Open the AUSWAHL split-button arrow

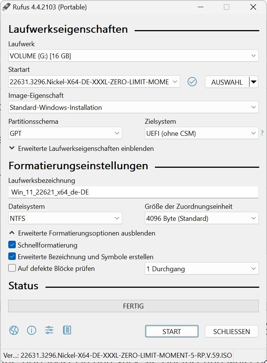(x=254, y=82)
